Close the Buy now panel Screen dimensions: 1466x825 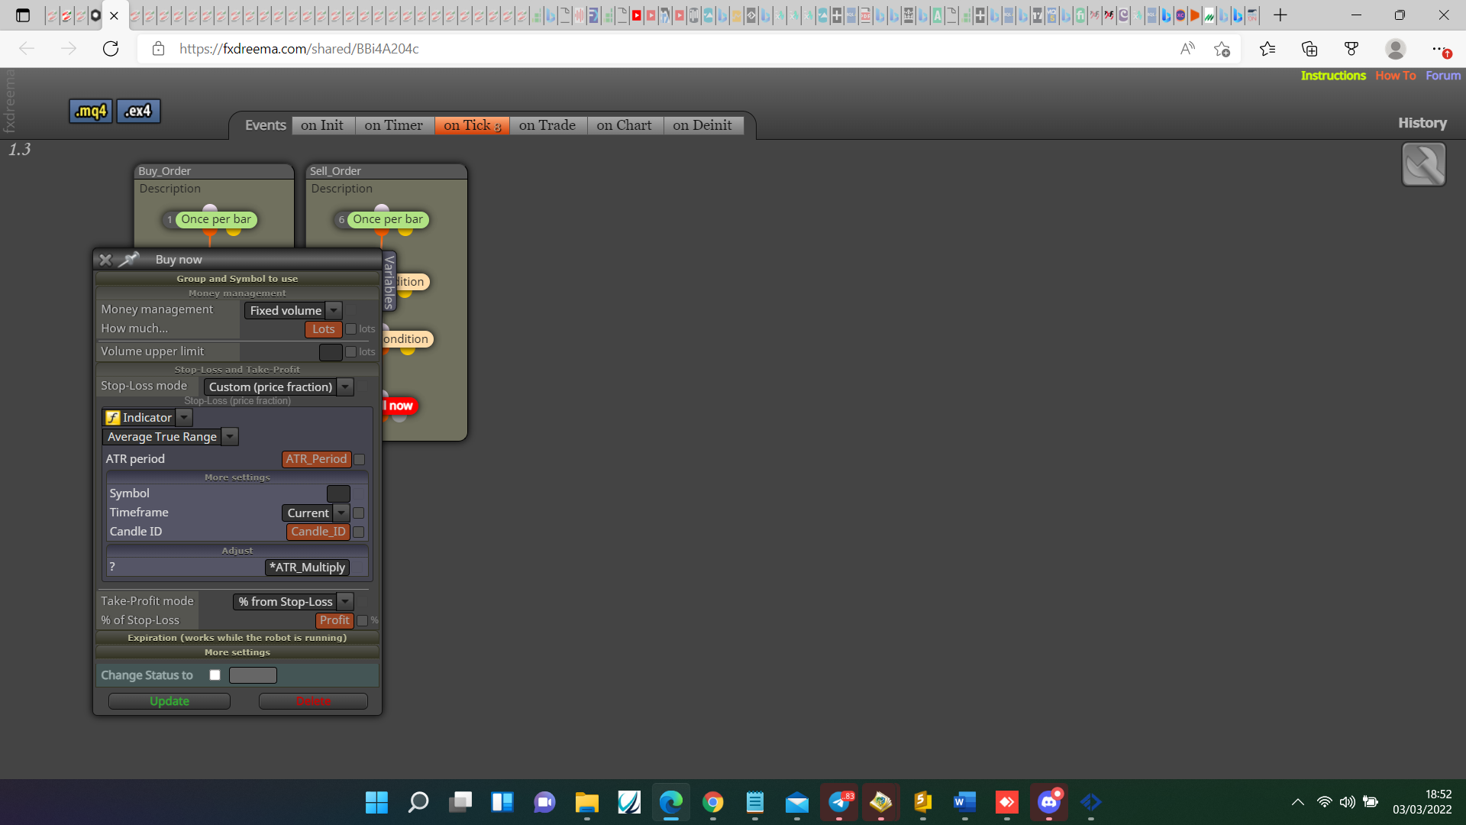pyautogui.click(x=105, y=260)
